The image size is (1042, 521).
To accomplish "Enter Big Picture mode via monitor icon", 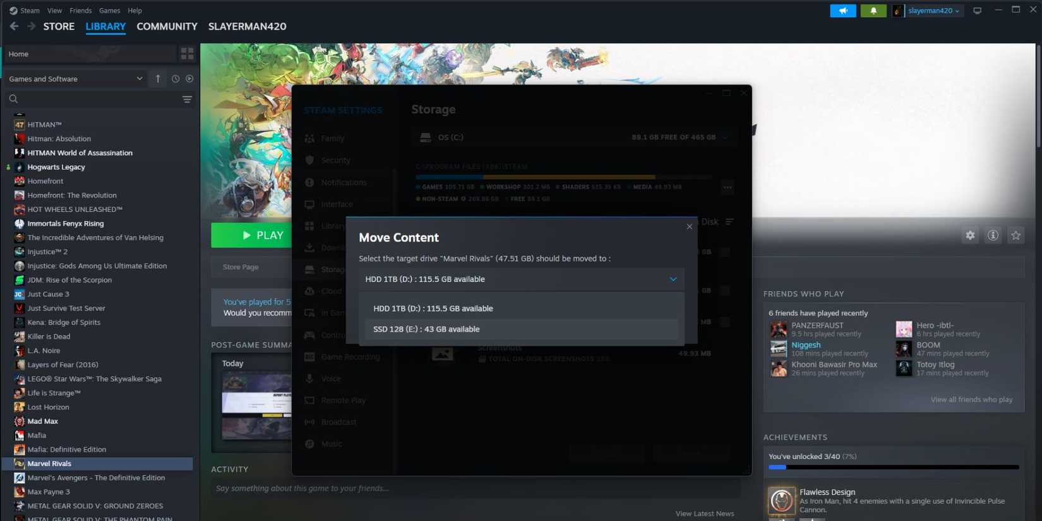I will [x=977, y=11].
